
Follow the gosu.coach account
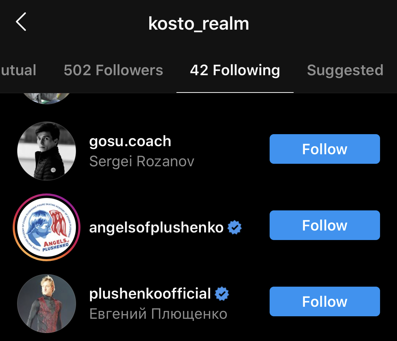click(325, 149)
